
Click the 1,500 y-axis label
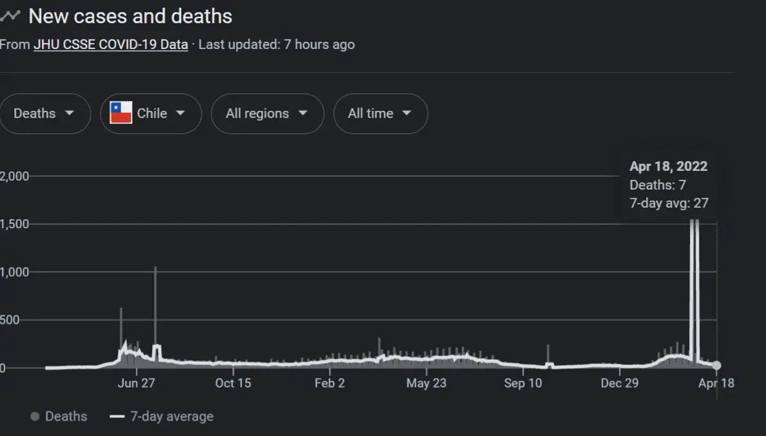(x=14, y=224)
